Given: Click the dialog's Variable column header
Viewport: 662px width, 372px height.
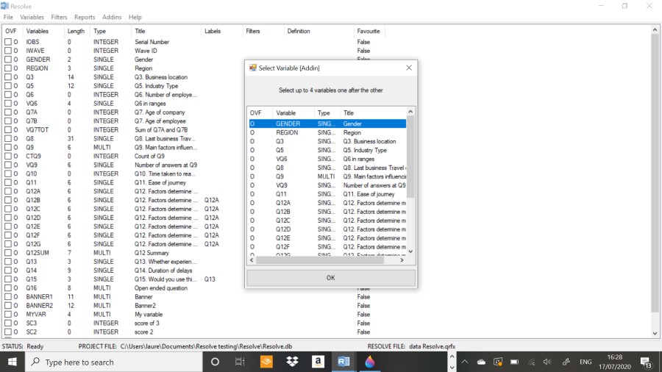Looking at the screenshot, I should pyautogui.click(x=293, y=112).
